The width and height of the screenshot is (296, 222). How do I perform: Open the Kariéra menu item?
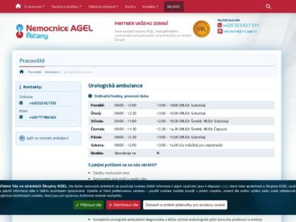(130, 7)
